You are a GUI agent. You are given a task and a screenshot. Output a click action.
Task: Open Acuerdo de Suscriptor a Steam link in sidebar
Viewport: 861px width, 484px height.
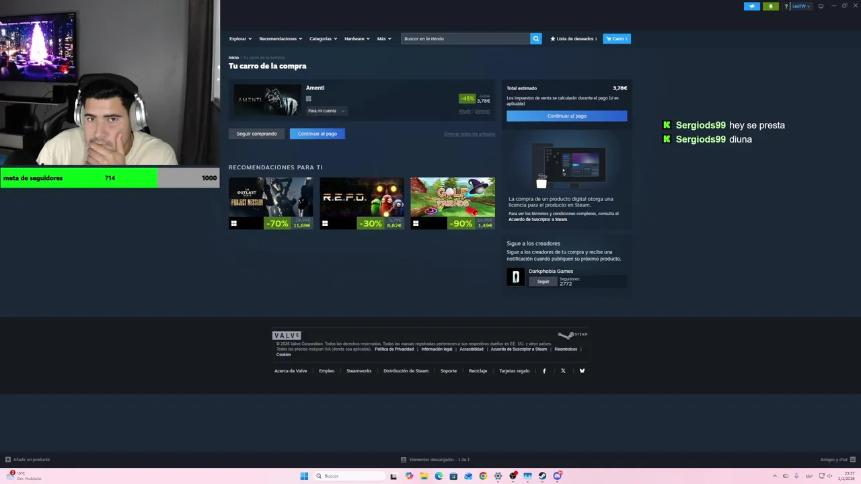(x=538, y=220)
